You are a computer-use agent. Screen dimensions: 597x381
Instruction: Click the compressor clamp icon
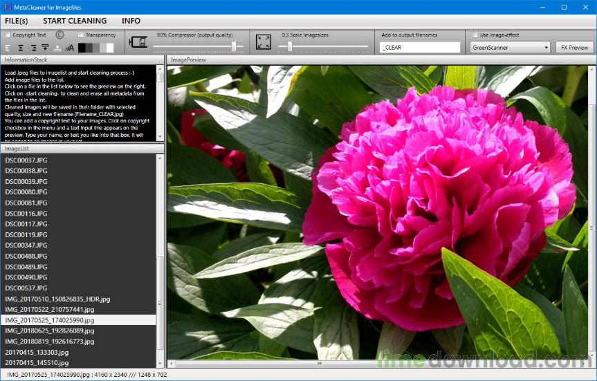click(138, 41)
